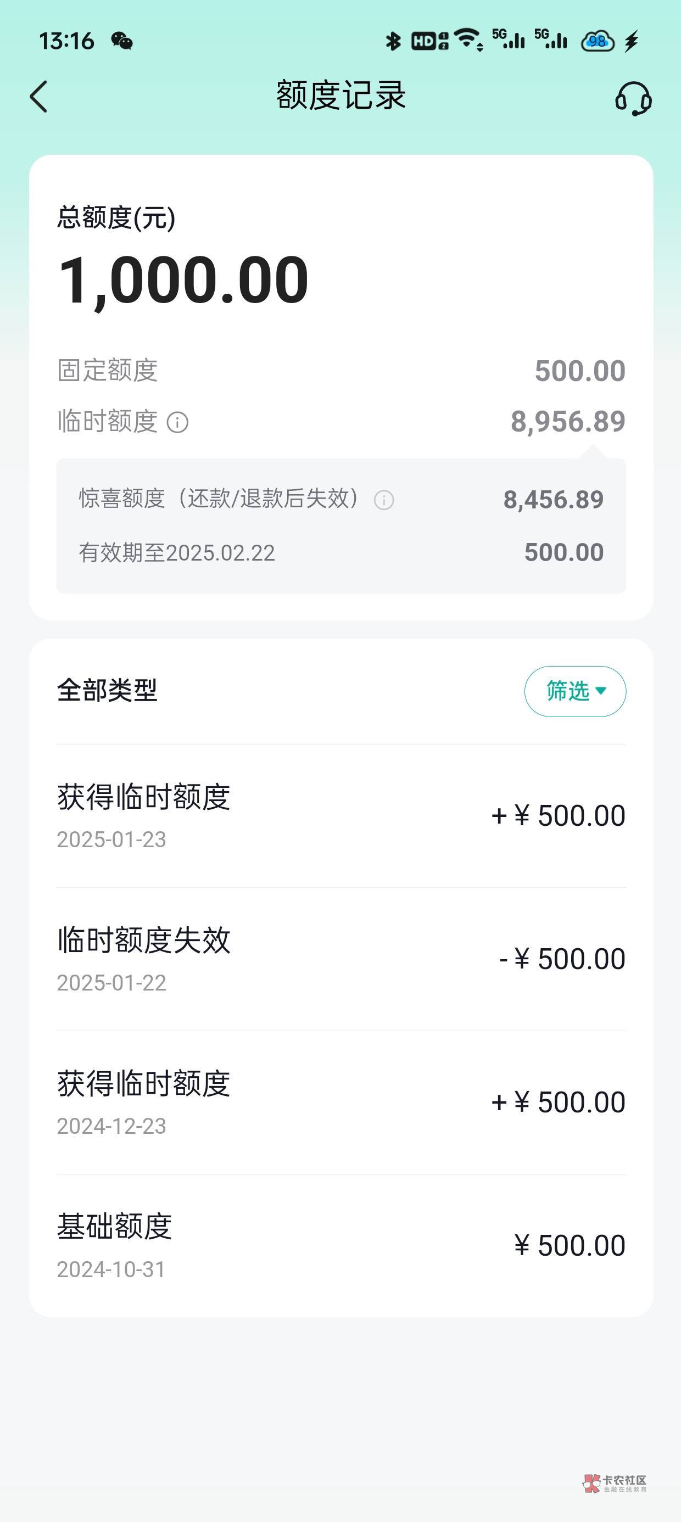Tap the 卡农社区 watermark logo
681x1522 pixels.
[615, 1483]
